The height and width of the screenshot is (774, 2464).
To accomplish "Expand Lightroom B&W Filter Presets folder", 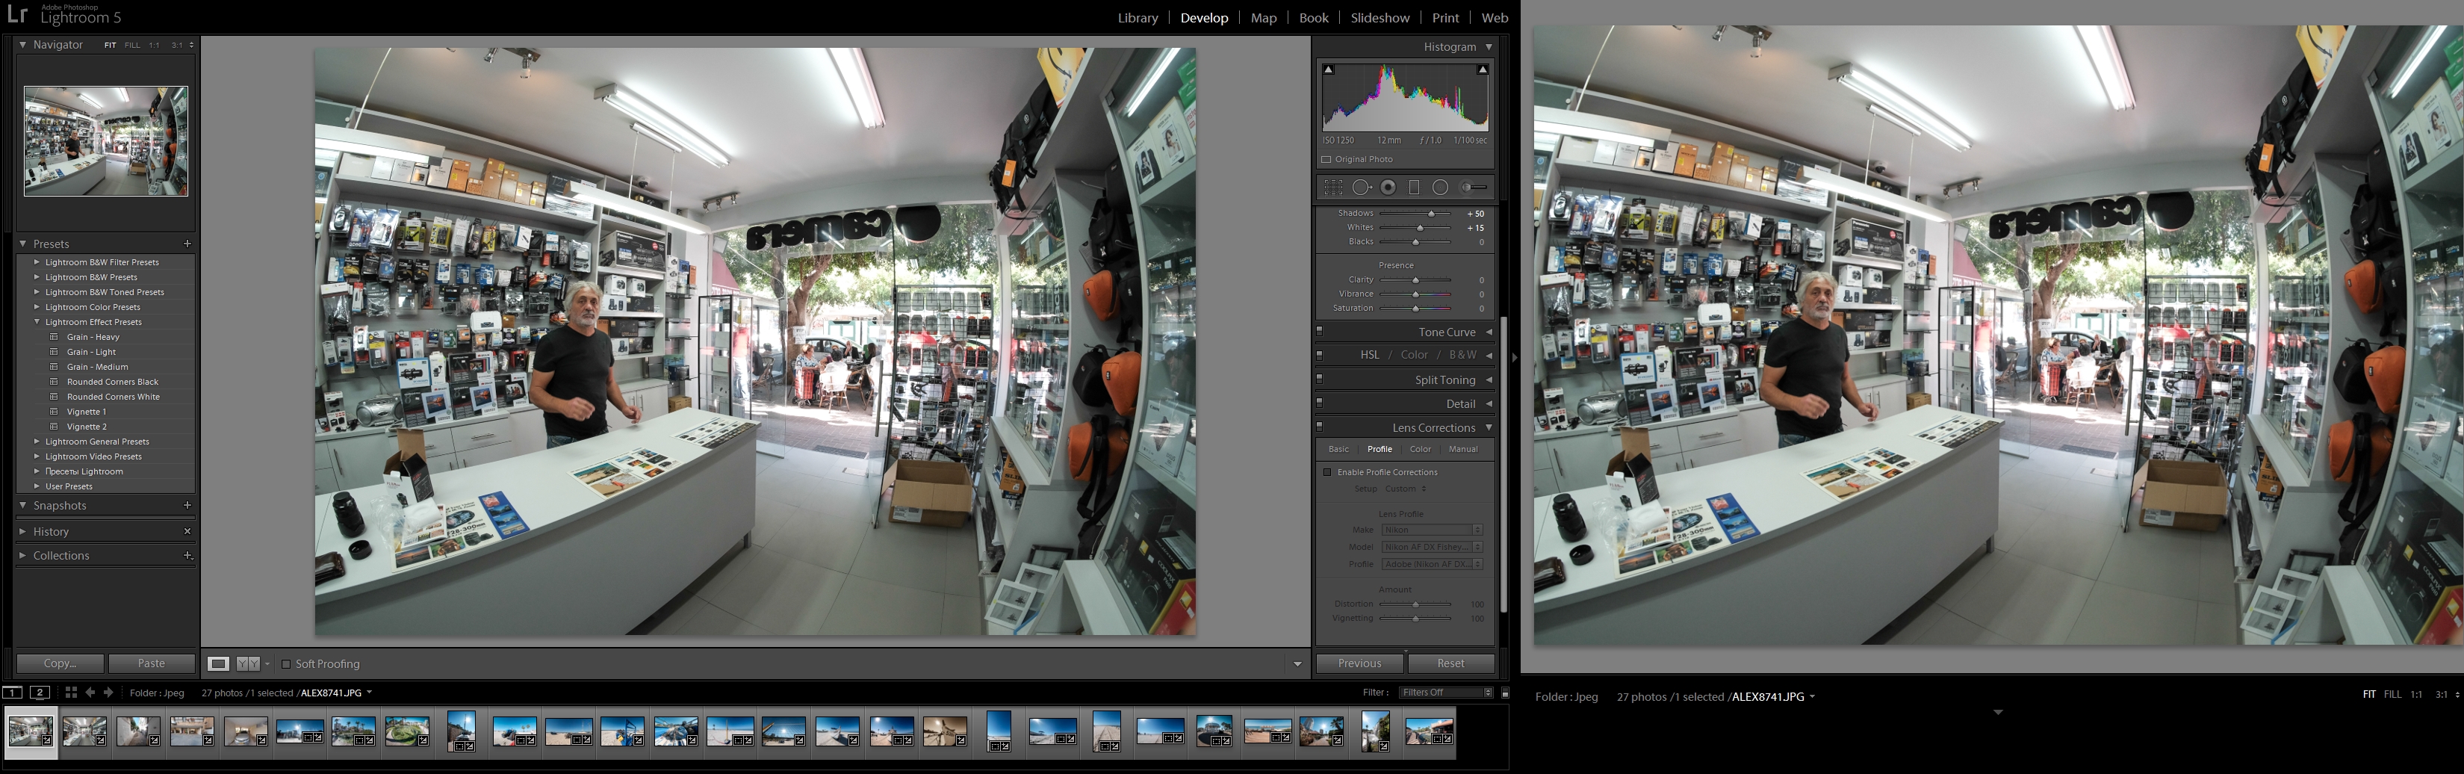I will click(x=37, y=262).
